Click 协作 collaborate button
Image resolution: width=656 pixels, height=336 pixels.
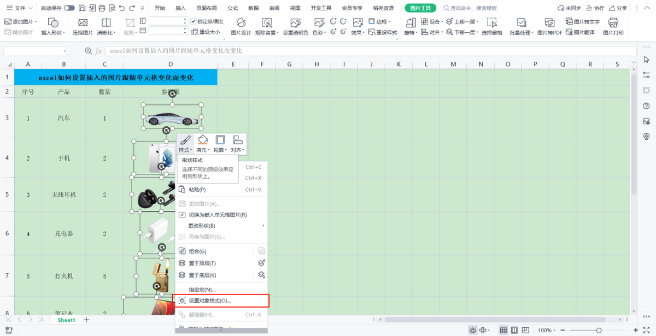[595, 8]
